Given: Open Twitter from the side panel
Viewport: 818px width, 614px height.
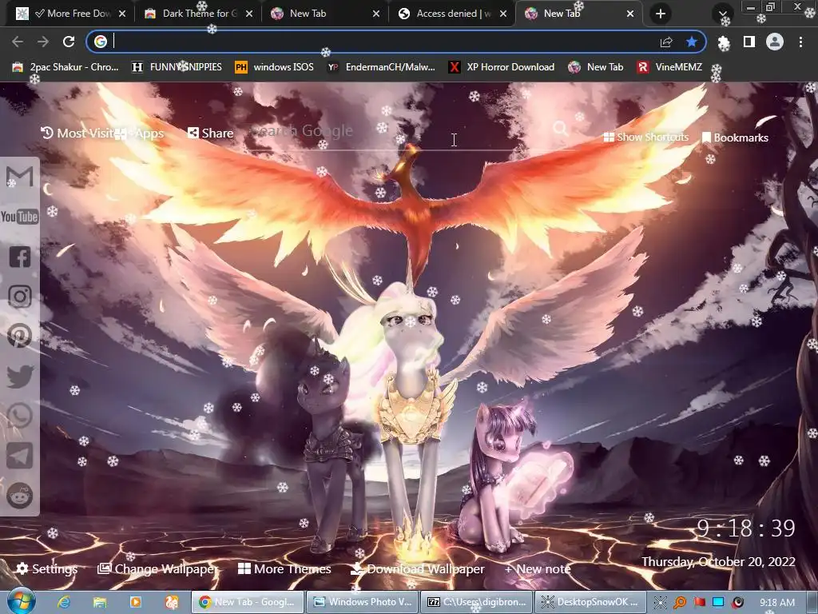Looking at the screenshot, I should click(x=19, y=376).
